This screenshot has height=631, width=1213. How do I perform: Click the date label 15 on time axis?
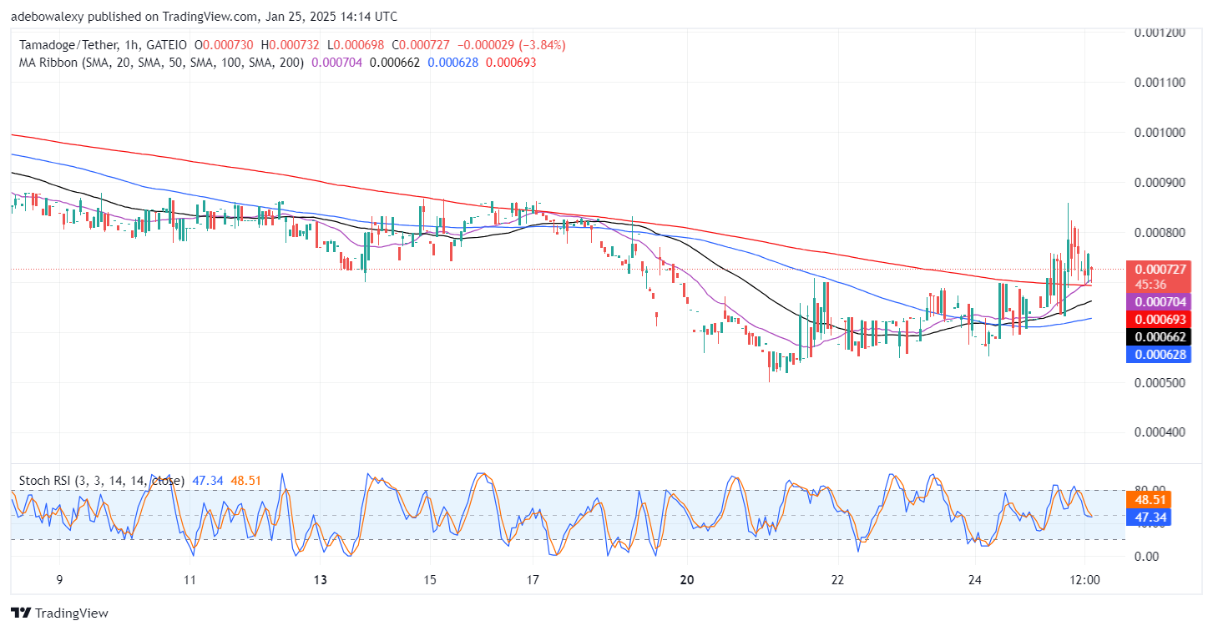click(430, 580)
